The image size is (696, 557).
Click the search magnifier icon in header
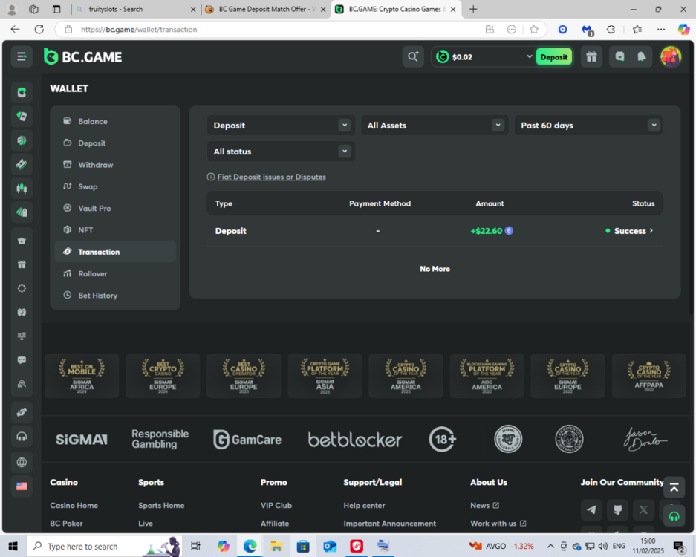pyautogui.click(x=412, y=57)
